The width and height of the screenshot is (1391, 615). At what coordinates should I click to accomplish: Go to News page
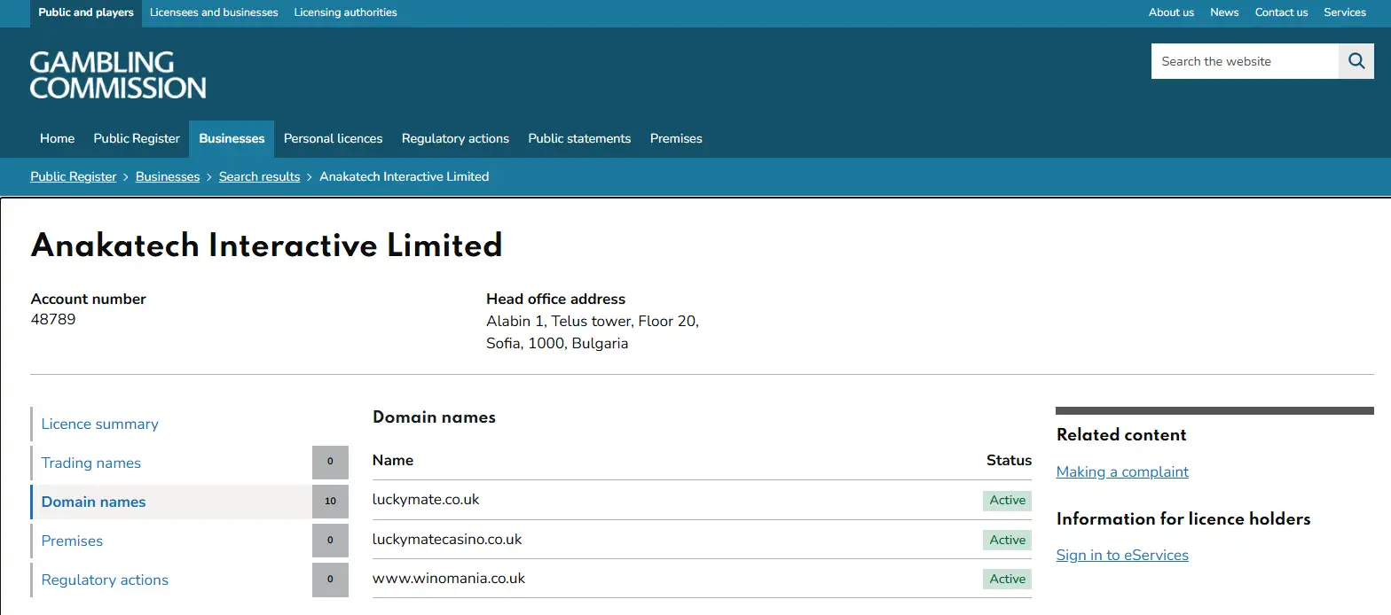[x=1224, y=12]
